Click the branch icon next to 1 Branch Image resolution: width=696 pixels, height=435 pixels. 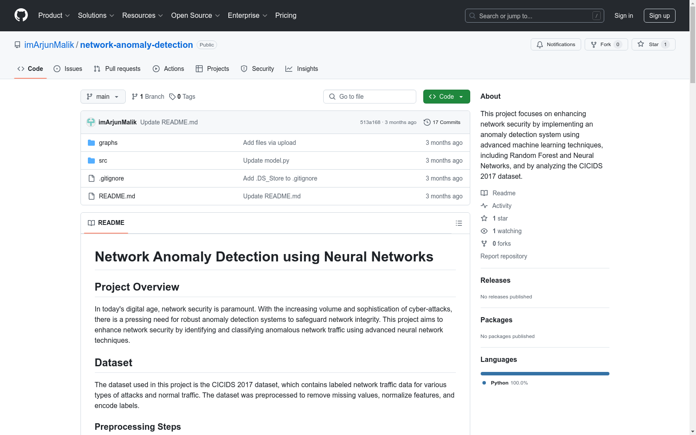(135, 97)
